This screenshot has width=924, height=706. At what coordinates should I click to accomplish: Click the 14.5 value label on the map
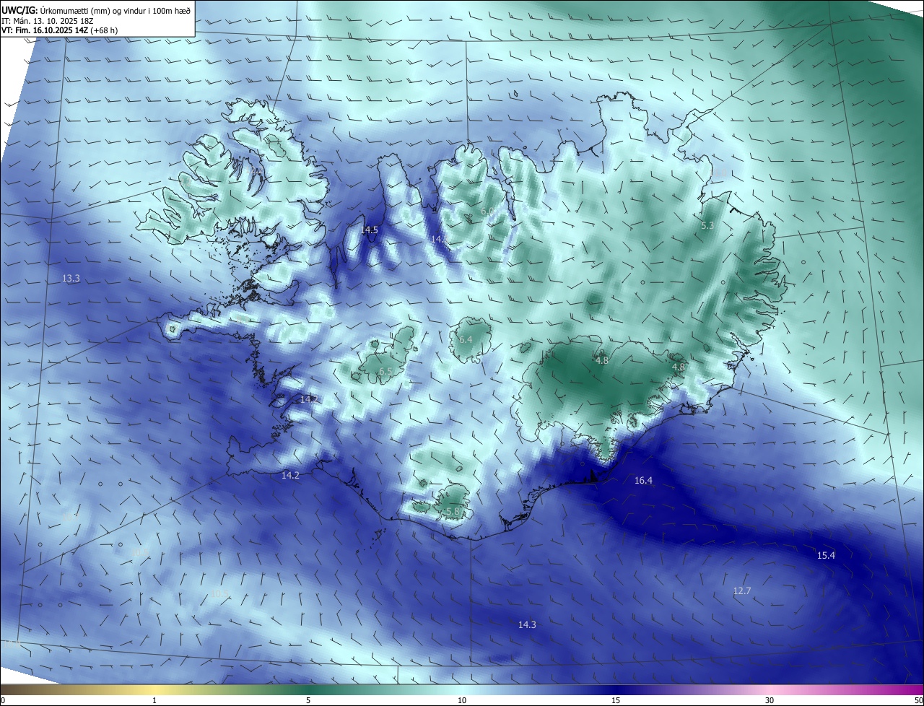point(370,230)
